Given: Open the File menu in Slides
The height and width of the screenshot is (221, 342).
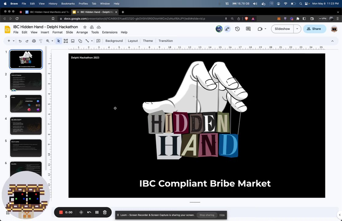Looking at the screenshot, I should coord(16,32).
